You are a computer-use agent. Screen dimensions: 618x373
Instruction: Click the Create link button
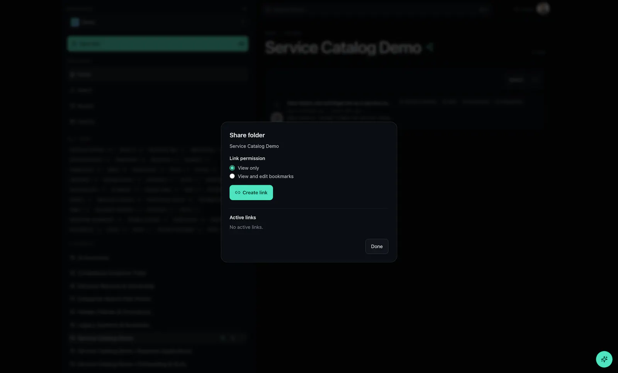251,192
